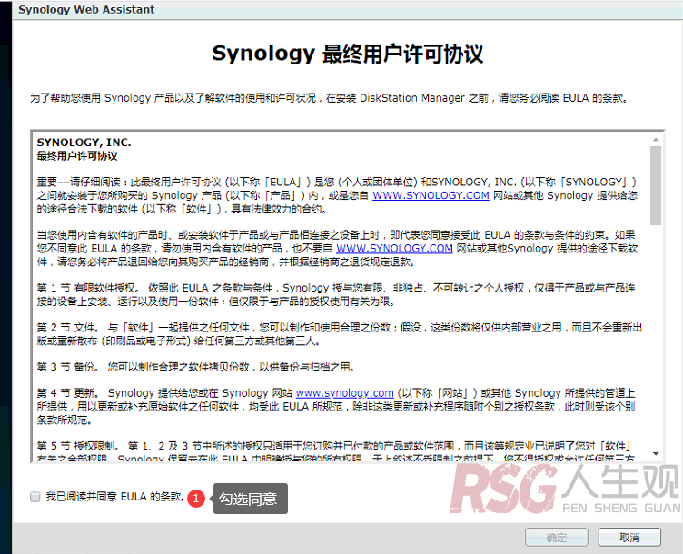Click the Synology 最终用户许可协议 page title

[347, 54]
